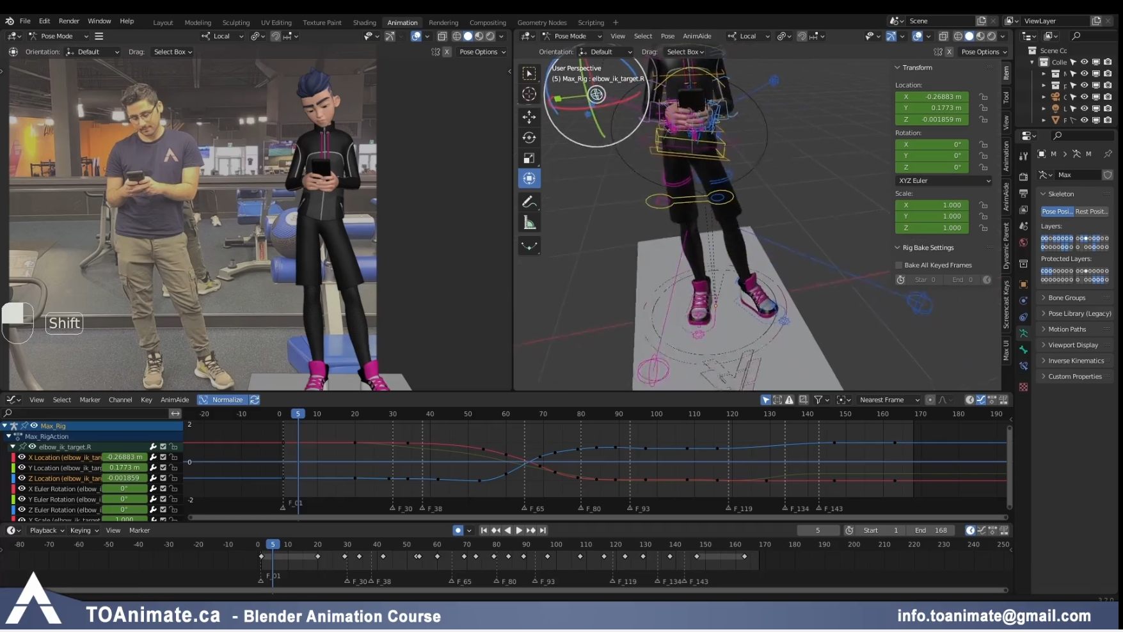Collapse the Rig Bake Settings panel
1123x632 pixels.
coord(898,248)
